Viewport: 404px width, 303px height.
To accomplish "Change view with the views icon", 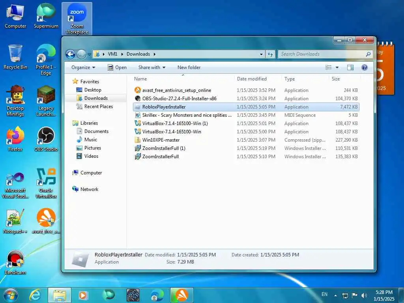I will pos(329,67).
